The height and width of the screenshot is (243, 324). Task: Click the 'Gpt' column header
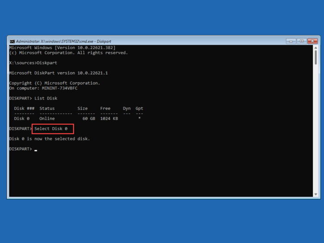(139, 108)
